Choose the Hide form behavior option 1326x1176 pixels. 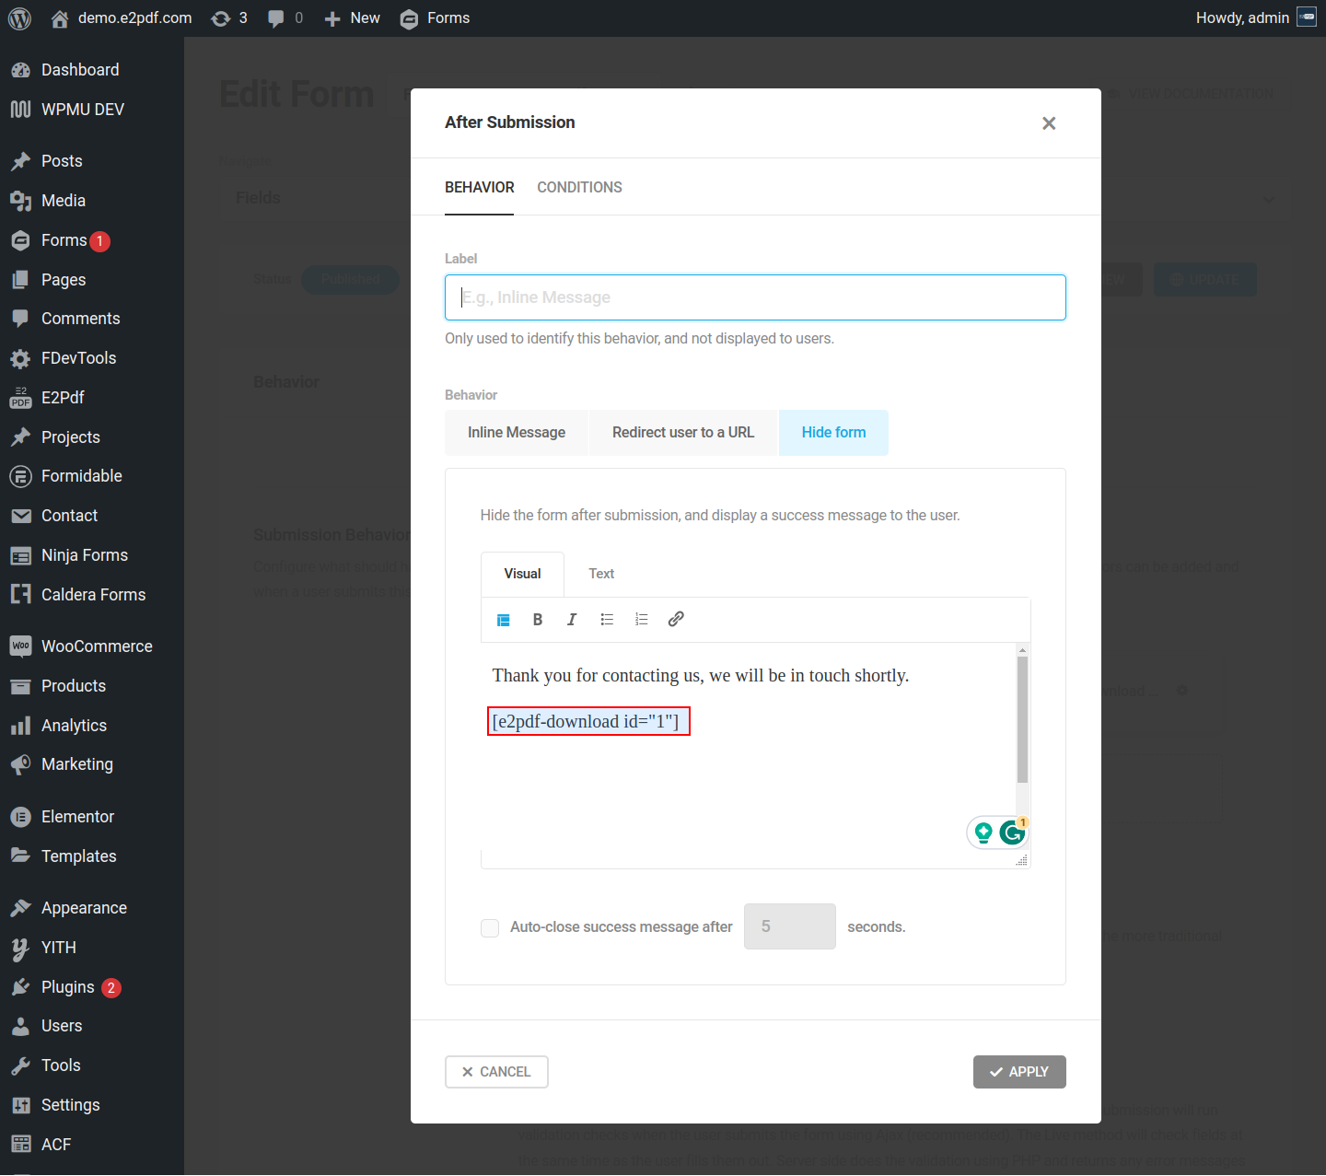click(x=833, y=433)
